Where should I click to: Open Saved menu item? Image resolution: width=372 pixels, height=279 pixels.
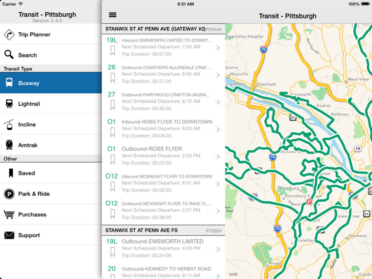tap(51, 173)
